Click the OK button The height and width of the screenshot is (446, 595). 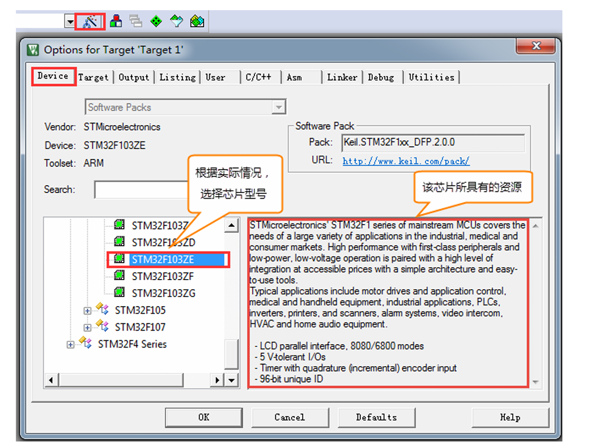tap(204, 418)
